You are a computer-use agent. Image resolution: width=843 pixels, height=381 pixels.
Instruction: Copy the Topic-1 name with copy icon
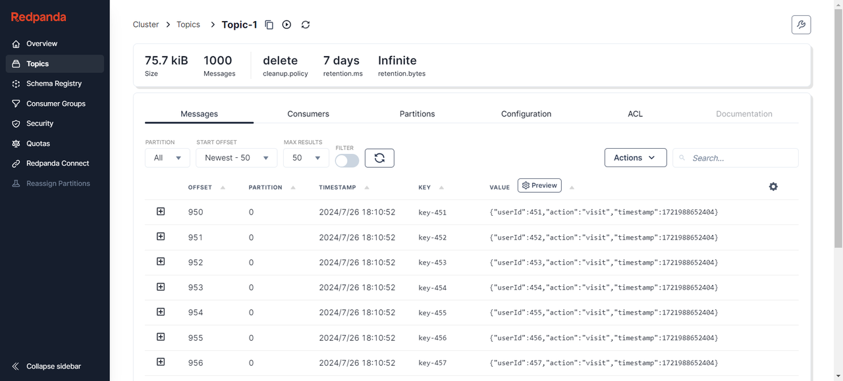pos(269,24)
